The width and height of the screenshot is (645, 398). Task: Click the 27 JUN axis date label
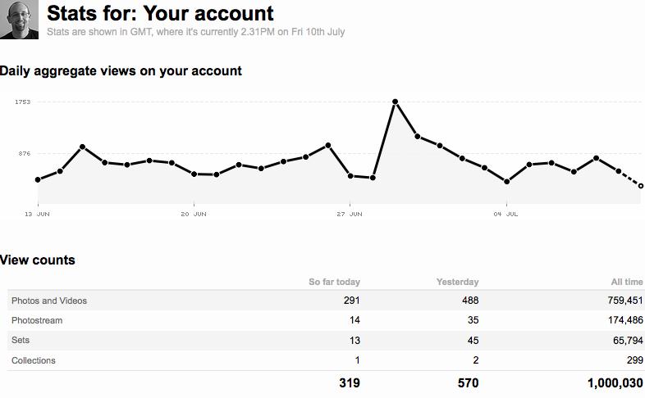pos(350,215)
